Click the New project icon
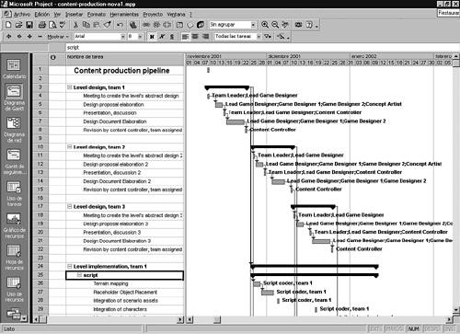Image resolution: width=460 pixels, height=334 pixels. [8, 25]
